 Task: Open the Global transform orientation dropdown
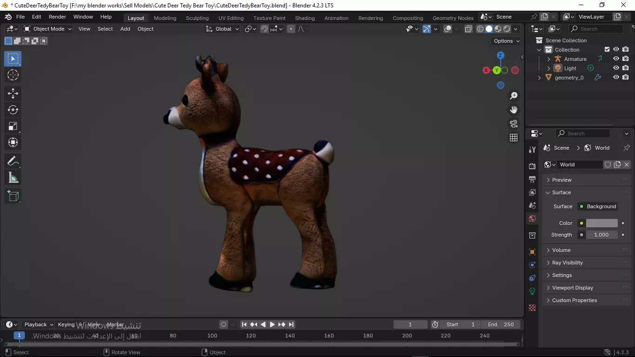click(222, 29)
